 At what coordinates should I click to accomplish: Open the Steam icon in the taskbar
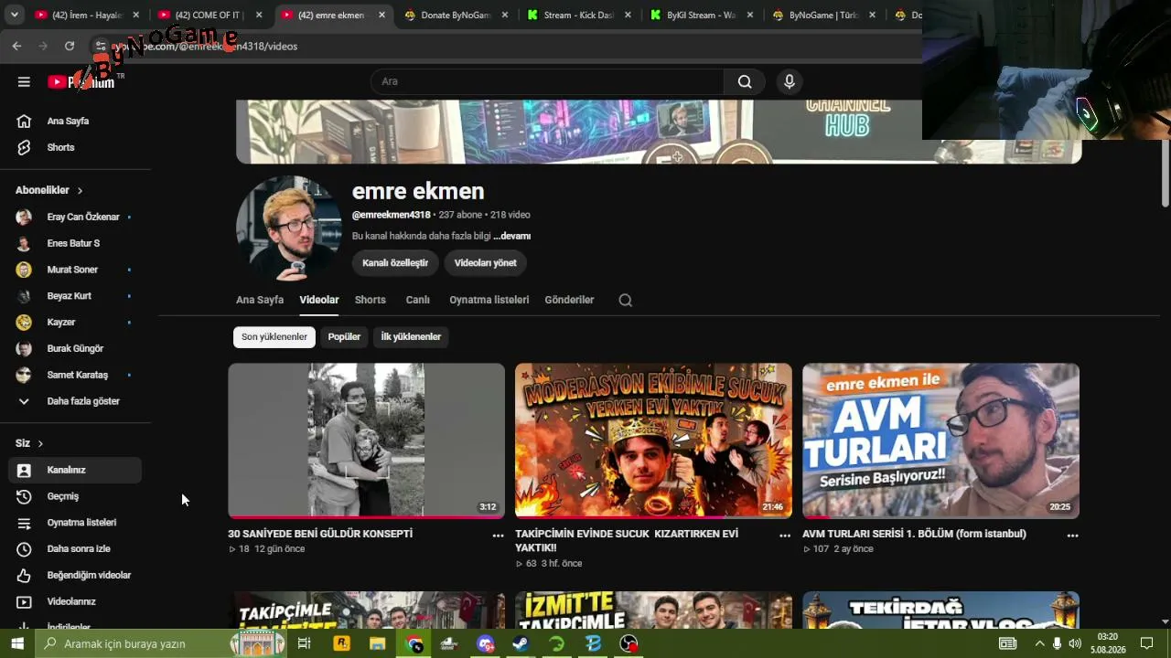point(521,643)
